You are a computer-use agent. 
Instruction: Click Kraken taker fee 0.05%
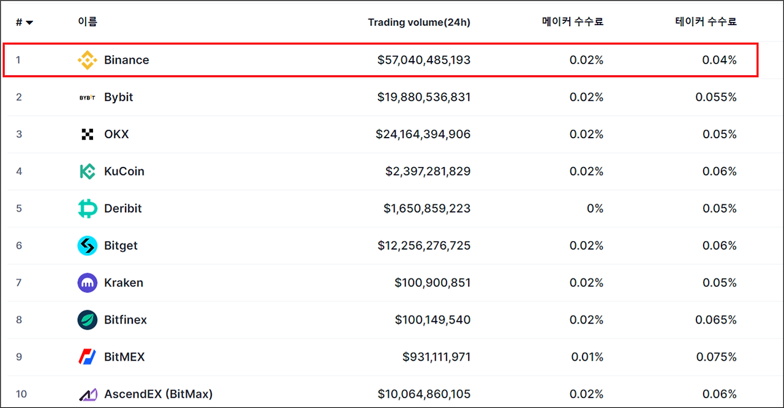coord(719,283)
